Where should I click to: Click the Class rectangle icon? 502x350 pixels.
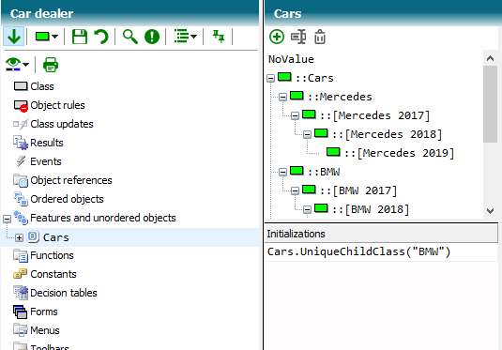(x=21, y=86)
